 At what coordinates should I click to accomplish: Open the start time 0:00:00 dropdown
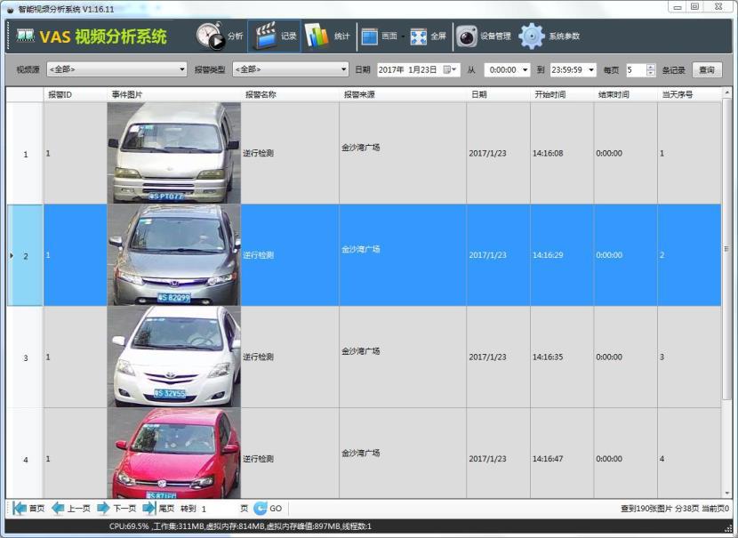tap(525, 68)
